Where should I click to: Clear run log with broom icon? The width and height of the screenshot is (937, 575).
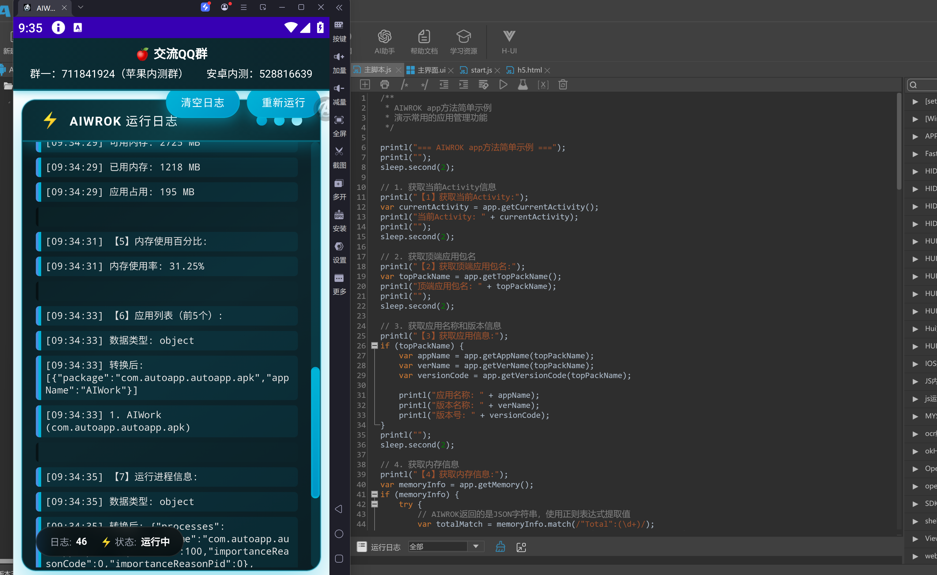point(500,547)
